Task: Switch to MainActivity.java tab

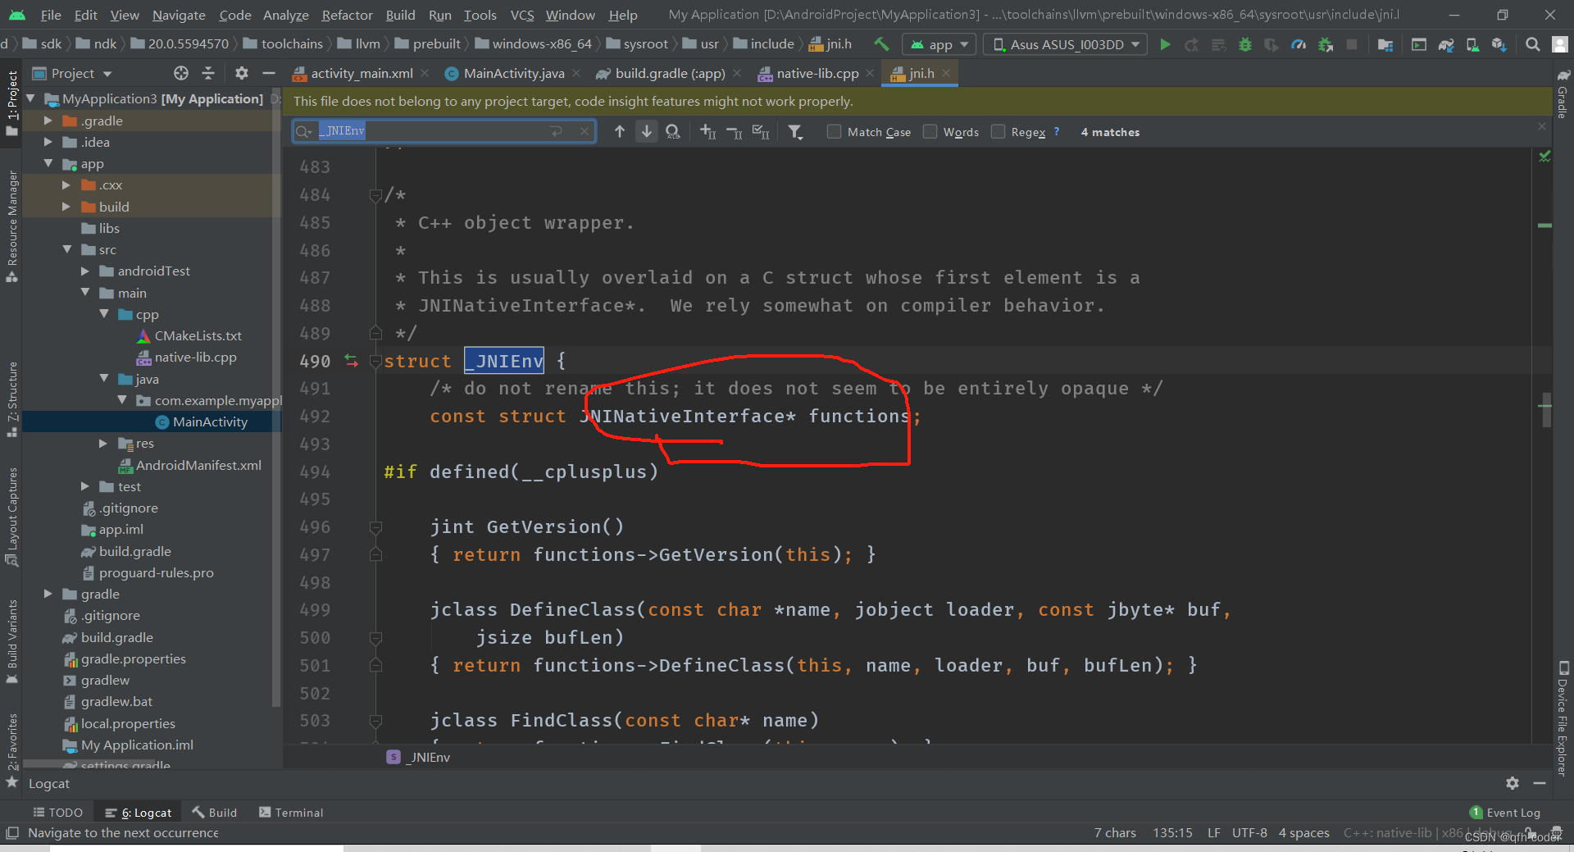Action: (514, 73)
